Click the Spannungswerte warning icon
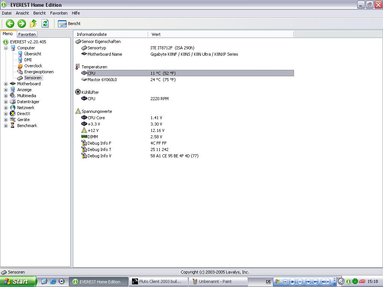This screenshot has width=383, height=287. [78, 111]
